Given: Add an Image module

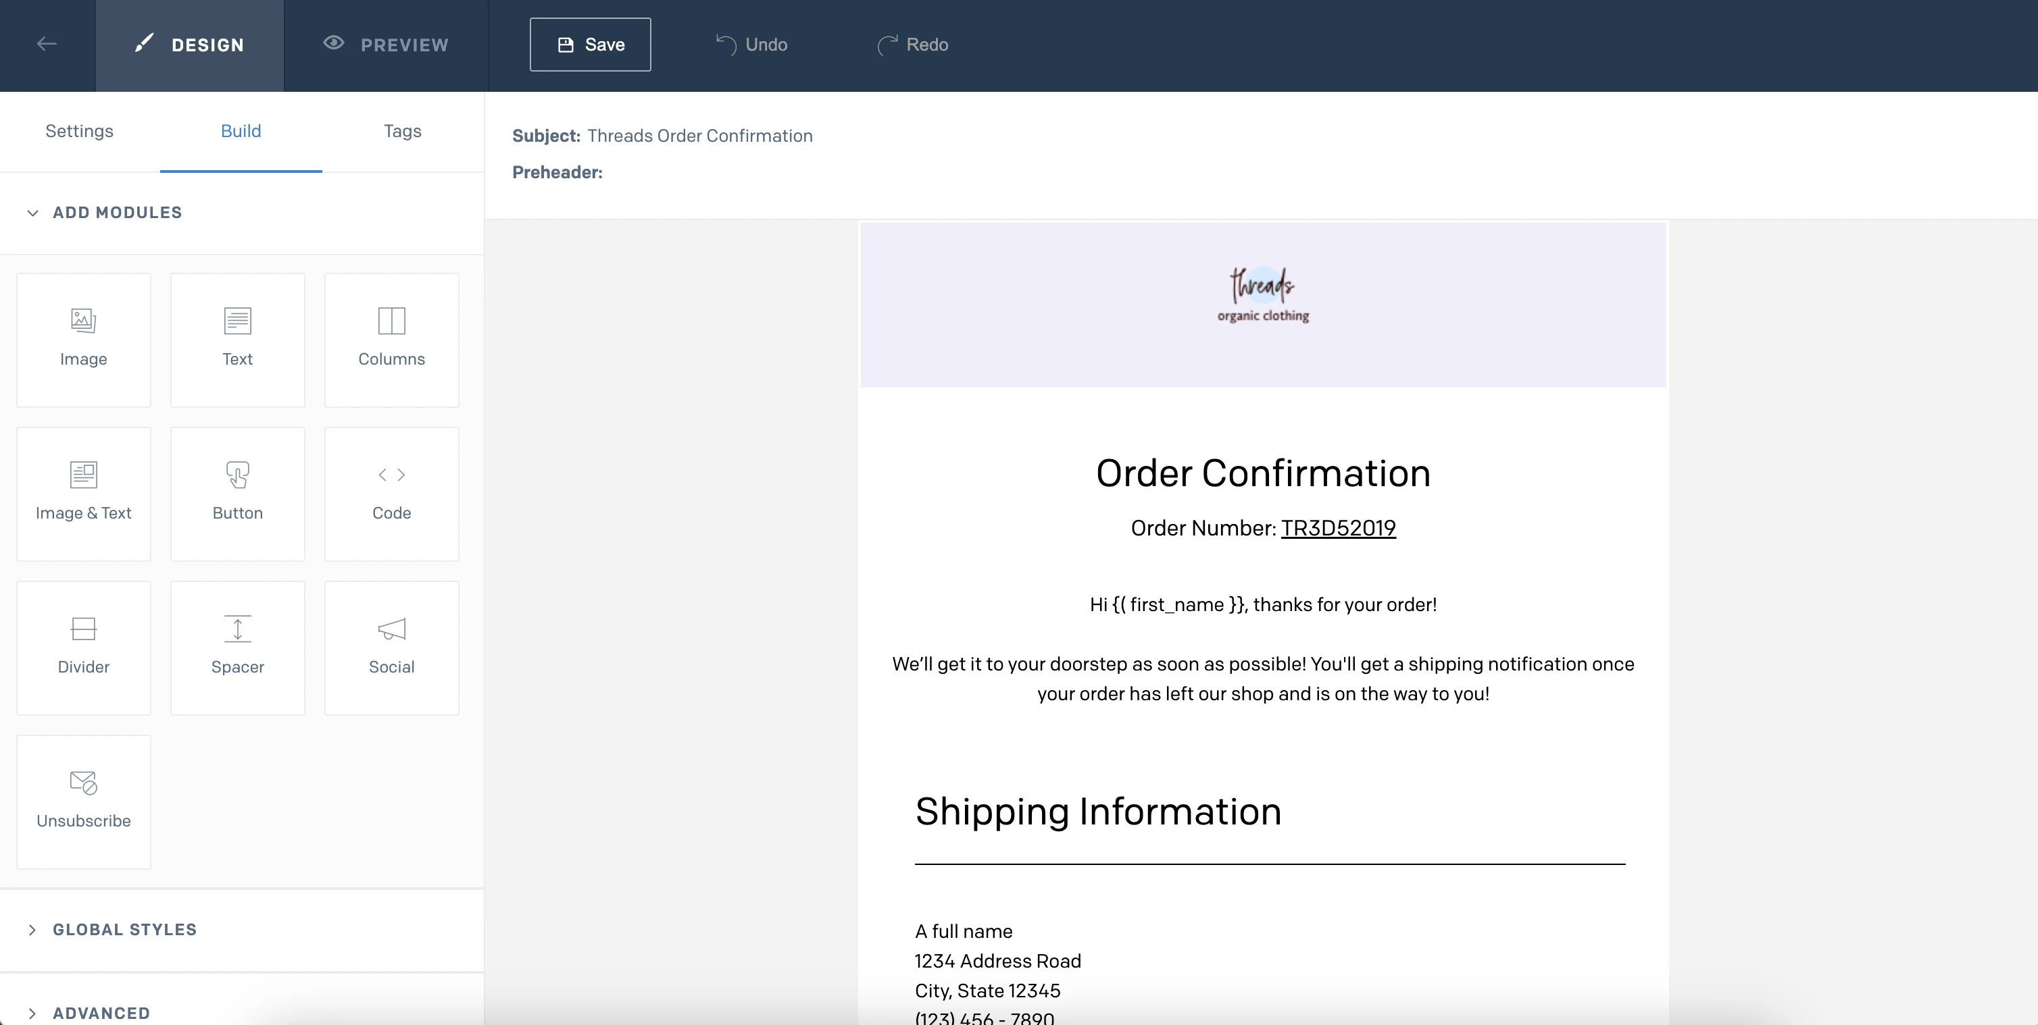Looking at the screenshot, I should pos(83,340).
